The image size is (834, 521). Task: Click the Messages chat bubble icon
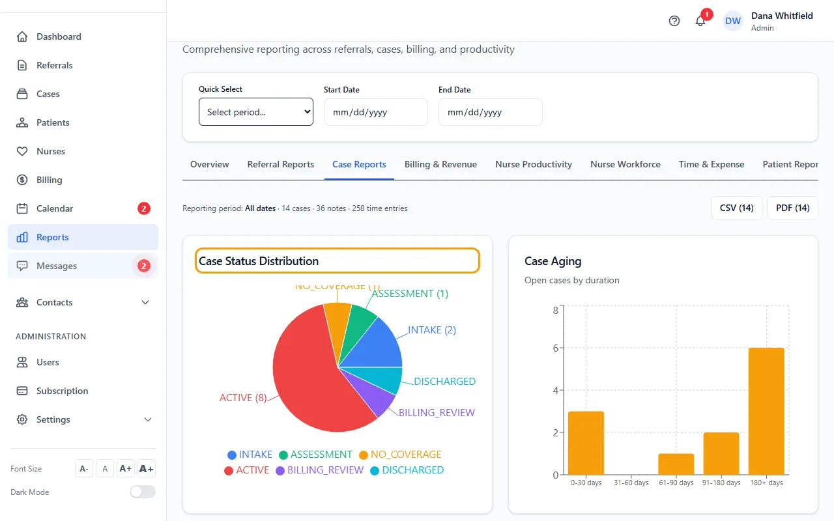click(x=22, y=266)
